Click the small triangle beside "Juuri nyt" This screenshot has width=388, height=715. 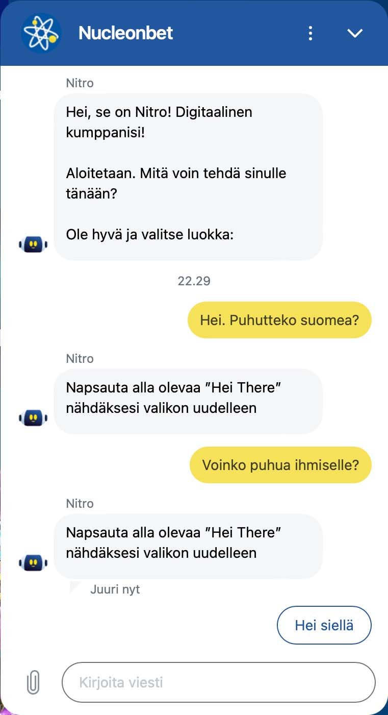pos(76,587)
